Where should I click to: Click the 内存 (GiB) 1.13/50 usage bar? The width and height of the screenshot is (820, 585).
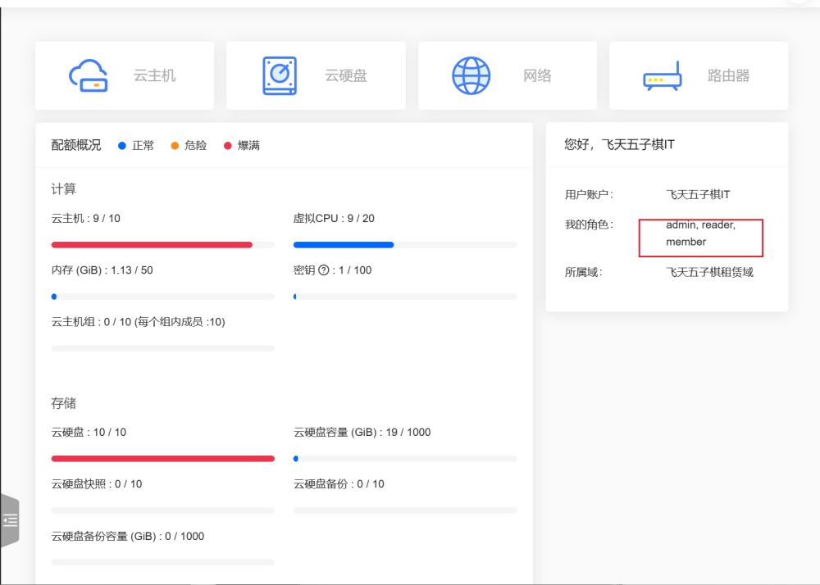click(162, 297)
